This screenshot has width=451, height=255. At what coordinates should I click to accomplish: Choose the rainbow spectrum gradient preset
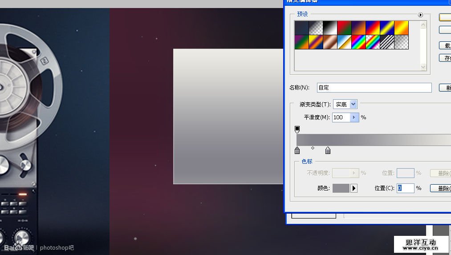tap(358, 42)
